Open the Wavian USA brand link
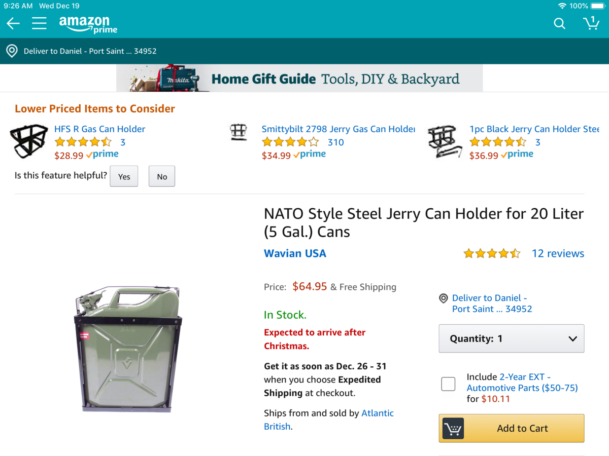The height and width of the screenshot is (456, 609). [x=295, y=253]
